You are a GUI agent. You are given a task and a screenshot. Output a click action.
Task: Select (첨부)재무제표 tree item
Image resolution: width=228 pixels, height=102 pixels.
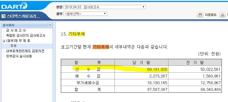(x=18, y=41)
